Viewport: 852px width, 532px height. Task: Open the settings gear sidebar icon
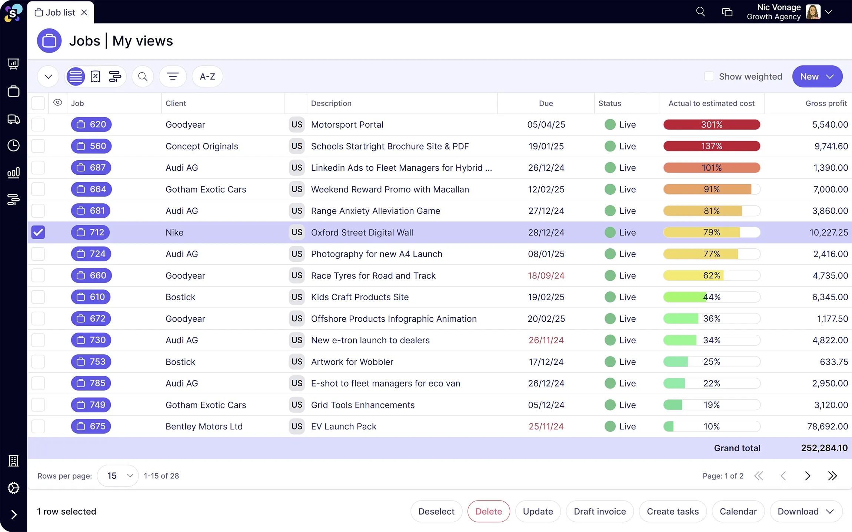(13, 488)
